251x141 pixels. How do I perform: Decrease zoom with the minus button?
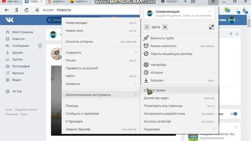(x=147, y=27)
